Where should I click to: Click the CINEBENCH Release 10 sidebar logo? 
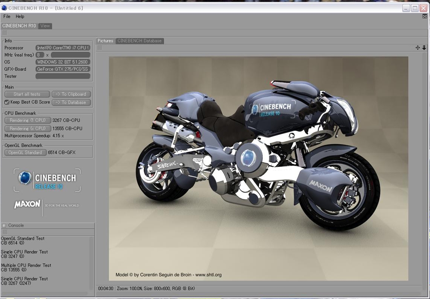point(47,180)
